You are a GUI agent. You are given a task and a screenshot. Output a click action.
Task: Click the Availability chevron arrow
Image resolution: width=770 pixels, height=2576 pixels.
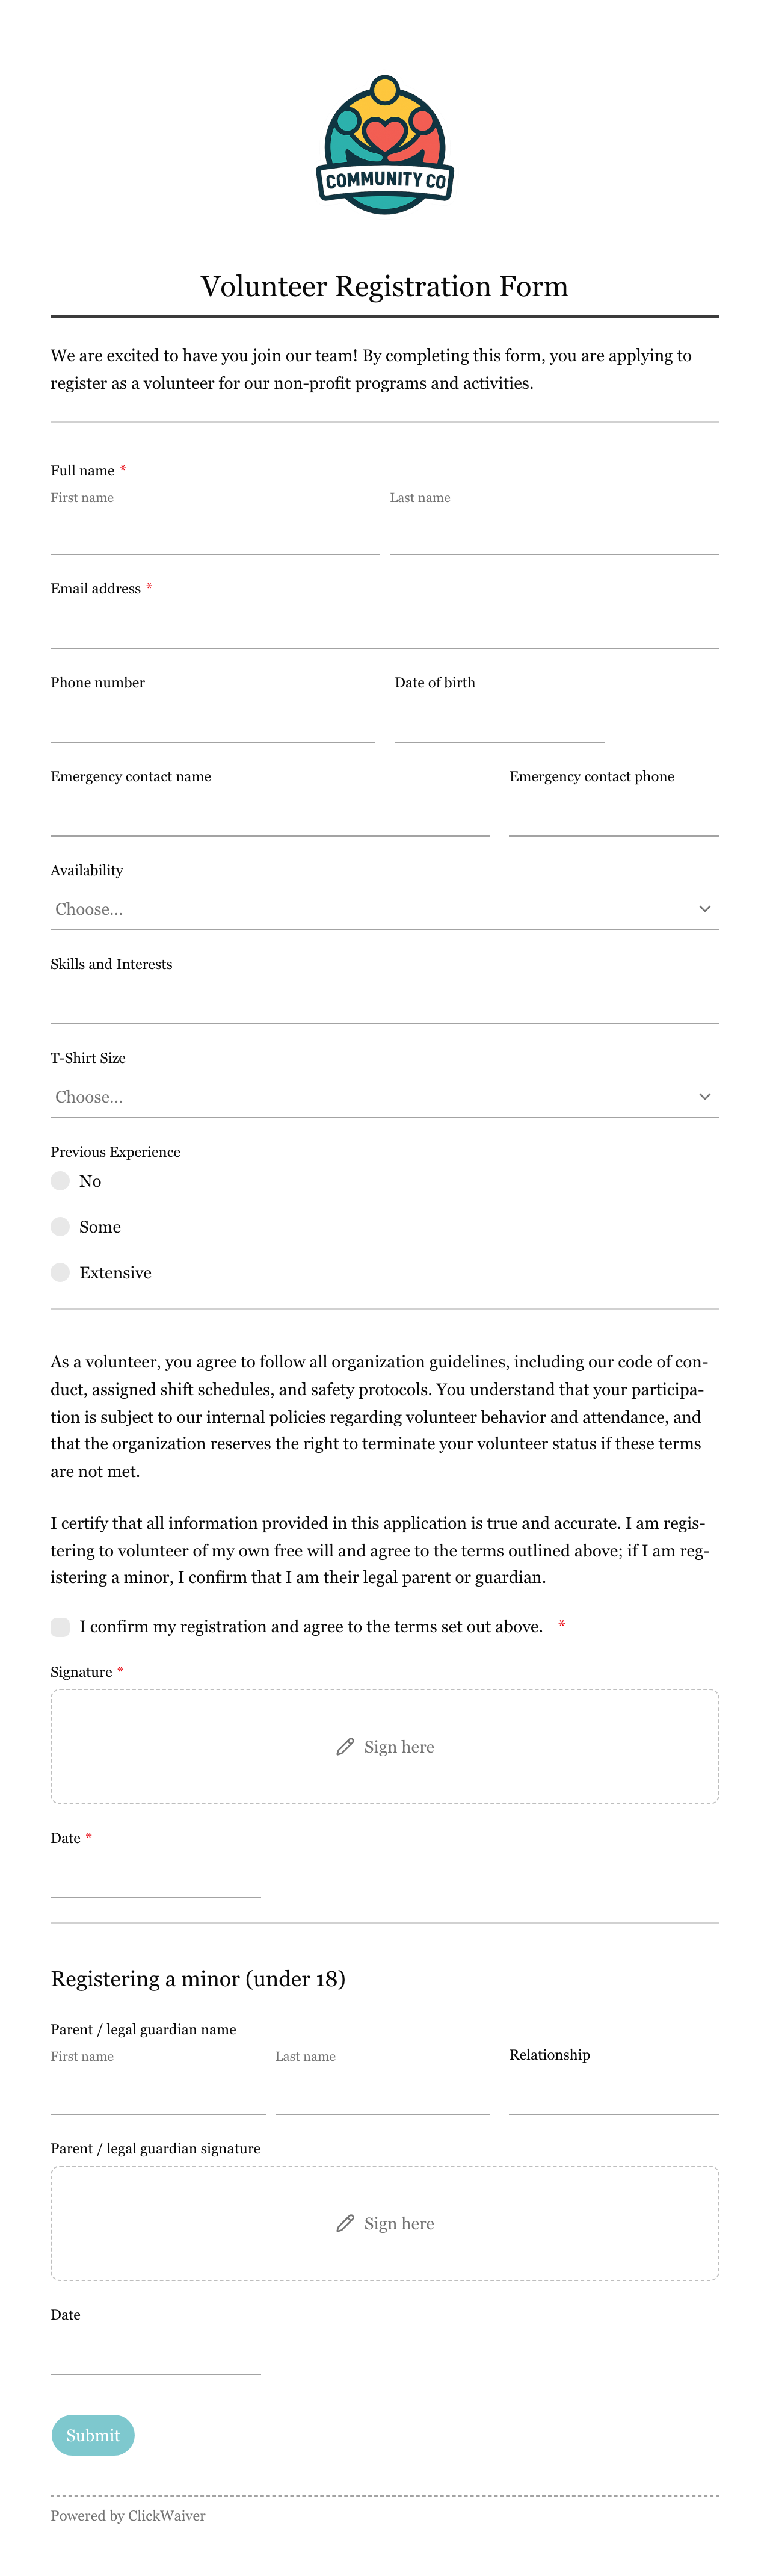click(705, 909)
